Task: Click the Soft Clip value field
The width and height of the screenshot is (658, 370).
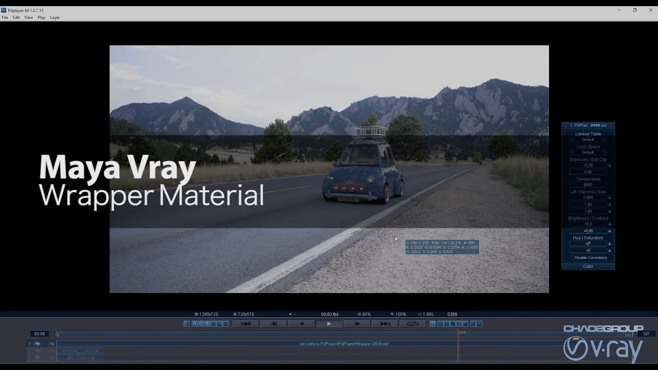Action: (x=588, y=172)
